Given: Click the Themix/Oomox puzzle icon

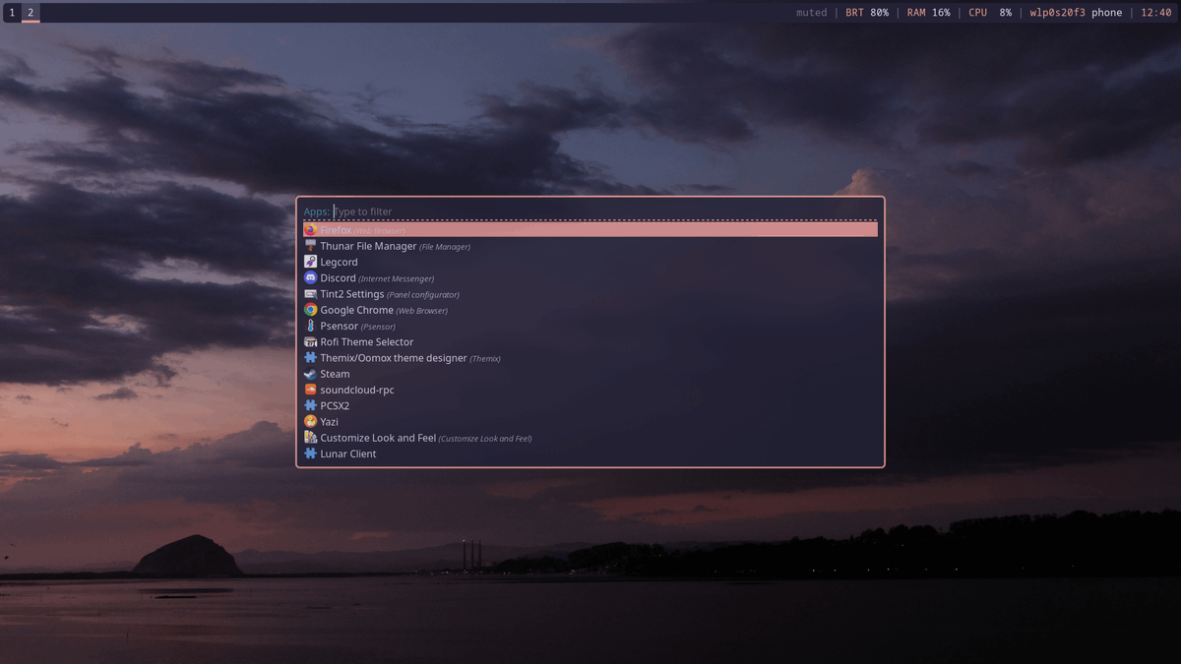Looking at the screenshot, I should pos(310,358).
